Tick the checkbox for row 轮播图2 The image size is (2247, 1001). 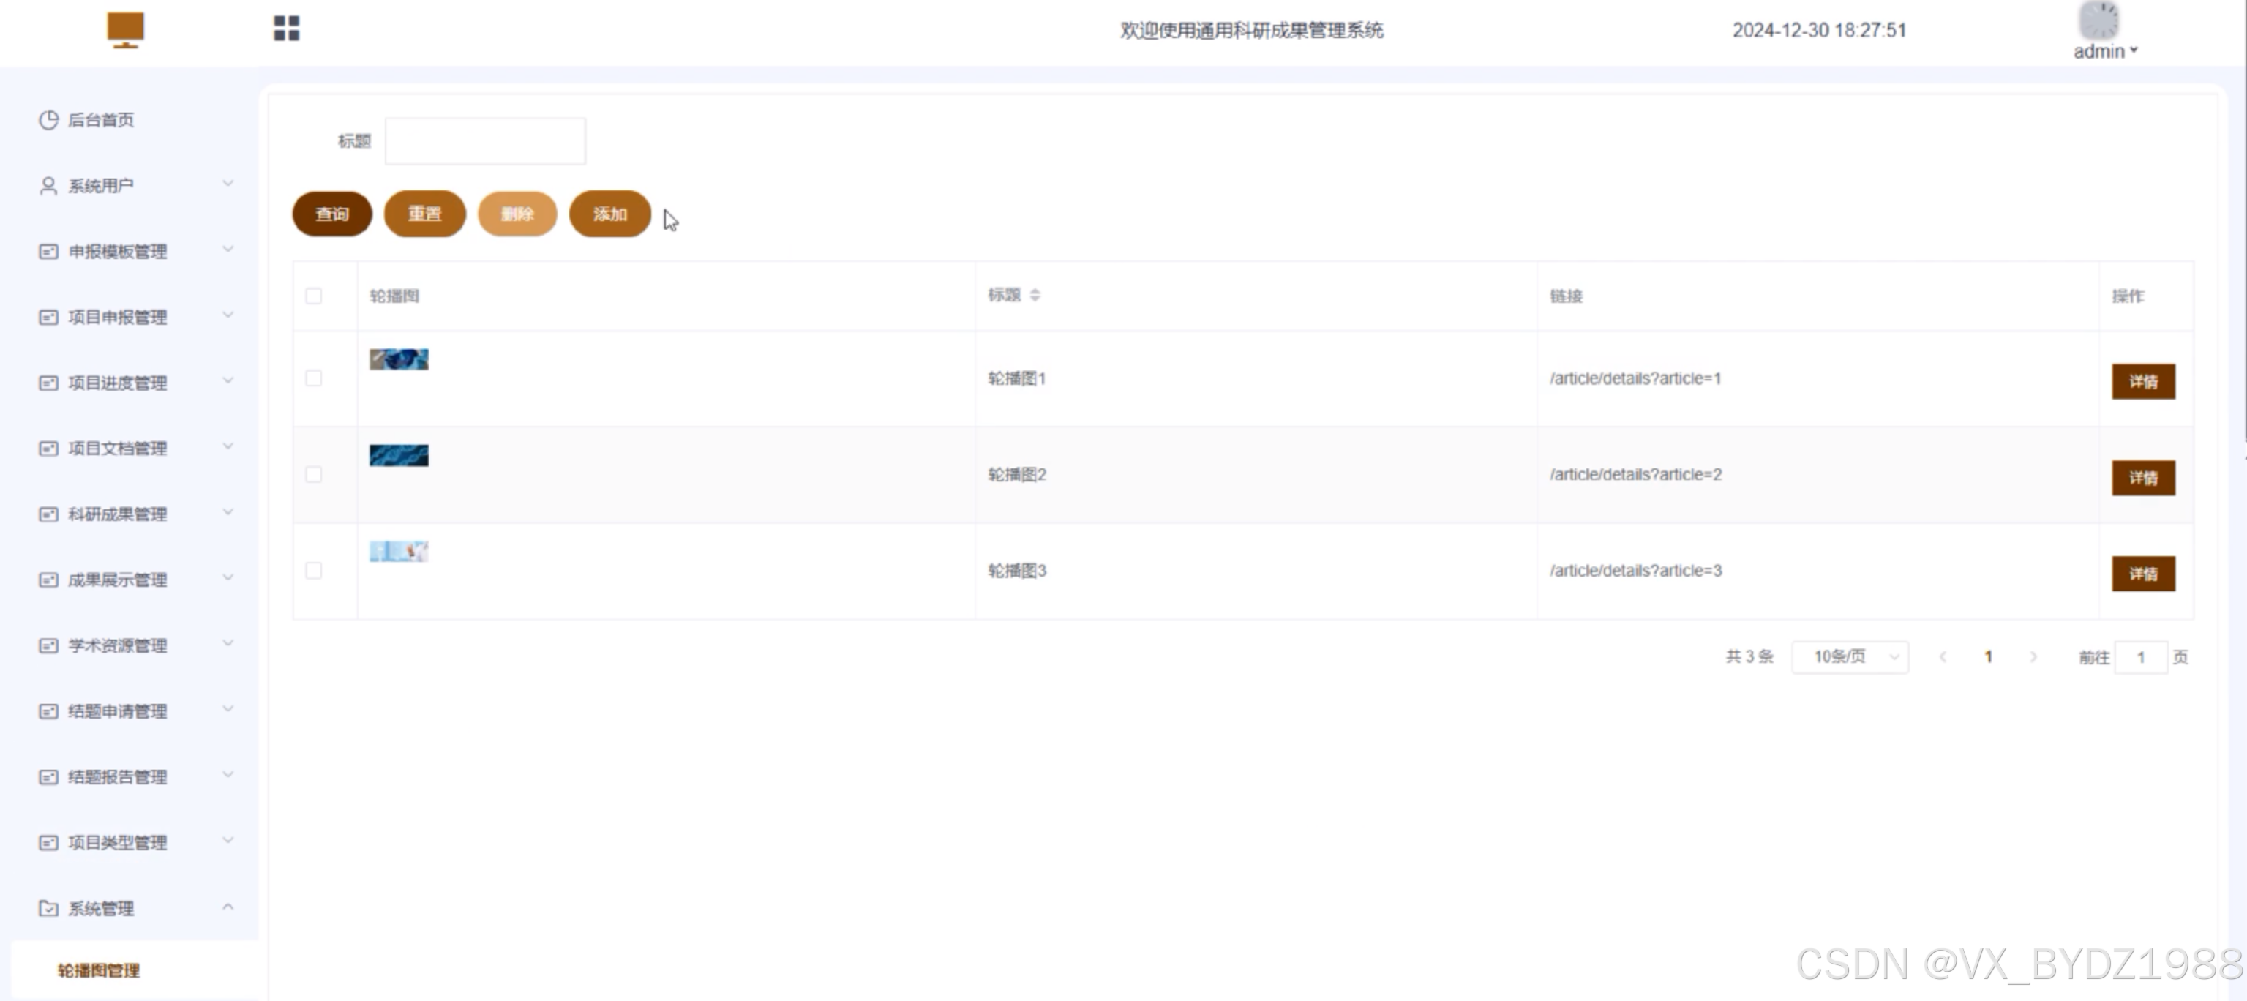coord(314,474)
